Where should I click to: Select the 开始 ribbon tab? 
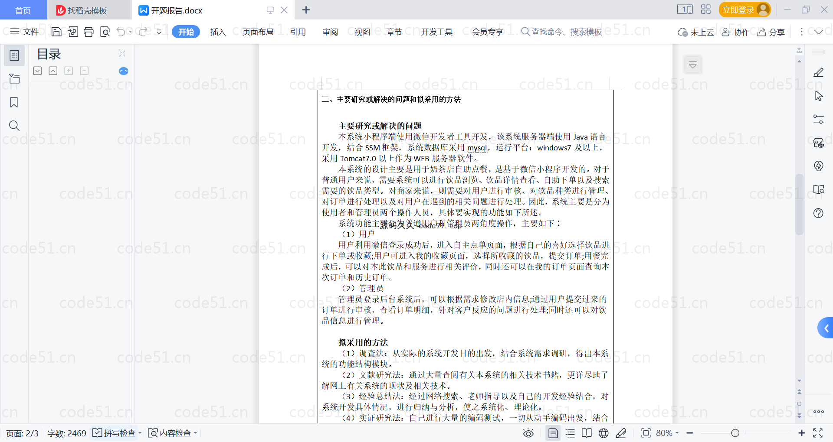(186, 32)
